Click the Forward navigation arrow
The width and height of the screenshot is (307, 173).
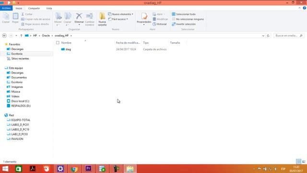tap(11, 36)
